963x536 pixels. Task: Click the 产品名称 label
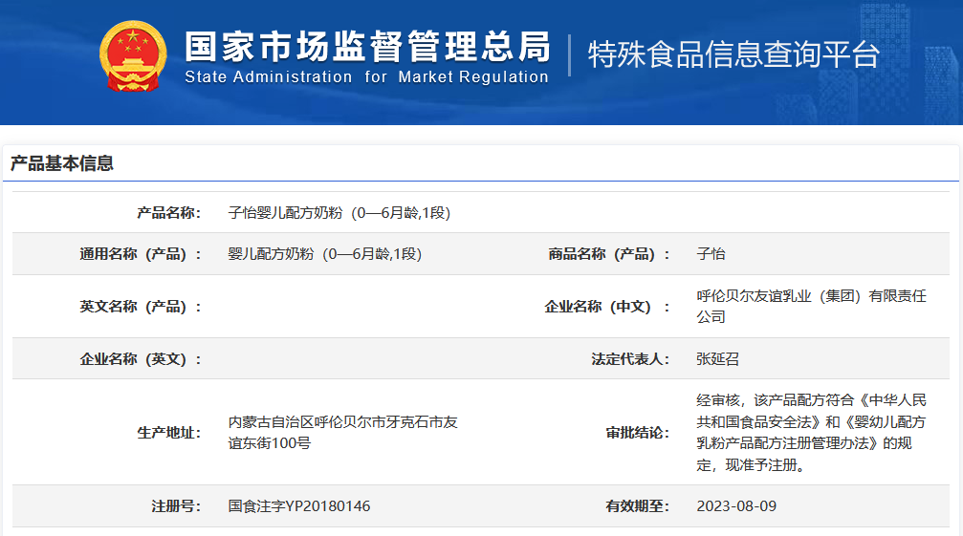point(169,213)
